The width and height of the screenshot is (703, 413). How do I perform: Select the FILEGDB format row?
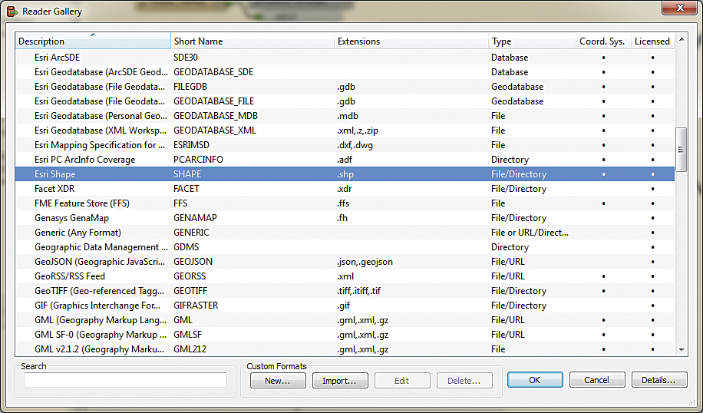(345, 87)
